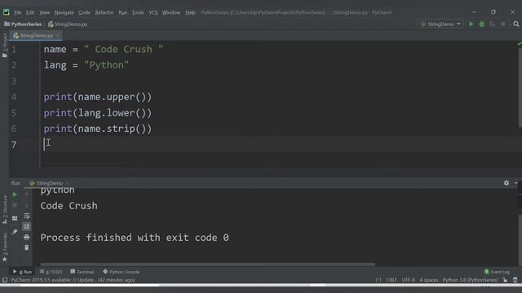522x293 pixels.
Task: Pin the StringDemo run tab
Action: pyautogui.click(x=15, y=231)
